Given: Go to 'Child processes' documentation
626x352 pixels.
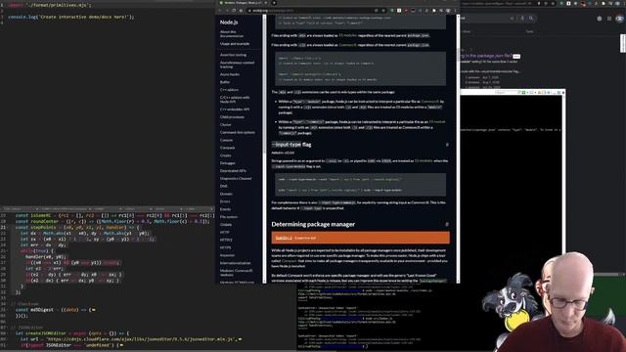Looking at the screenshot, I should click(x=232, y=117).
